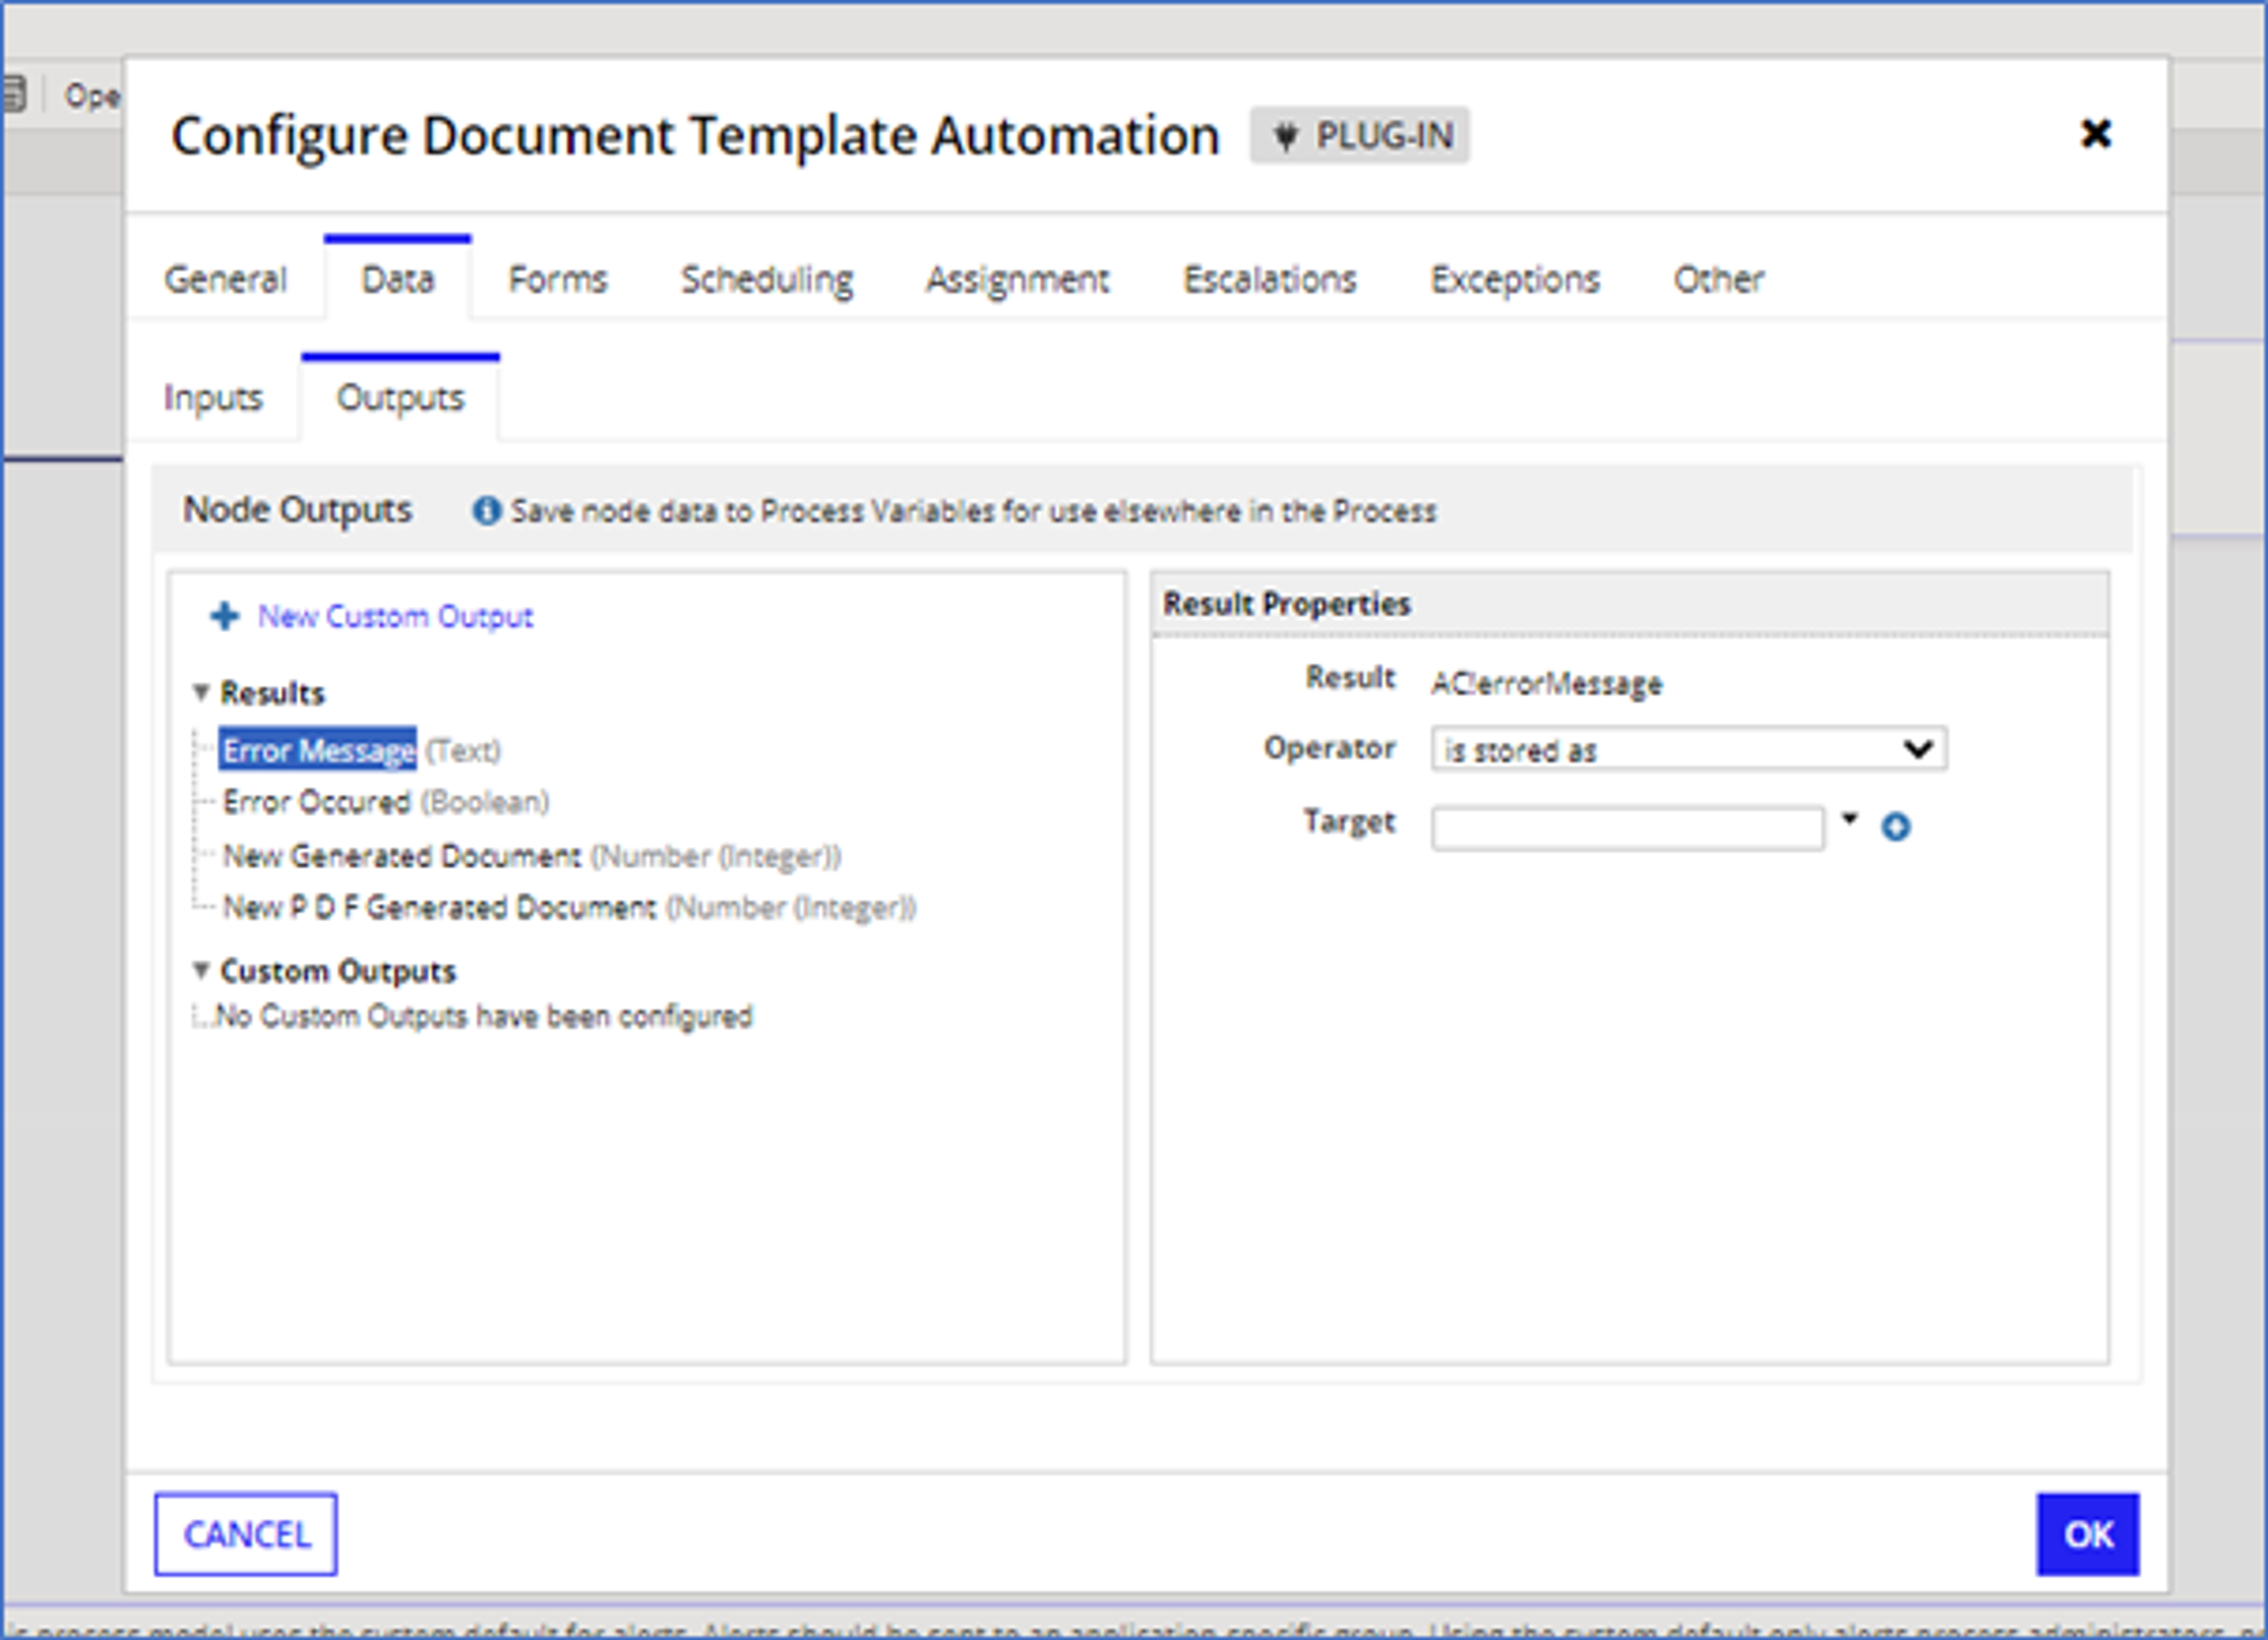
Task: Click the add-variable plus icon beside Target
Action: coord(1895,826)
